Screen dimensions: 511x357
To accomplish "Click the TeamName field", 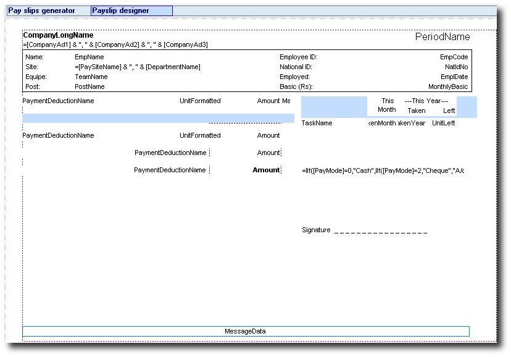I will click(x=91, y=77).
